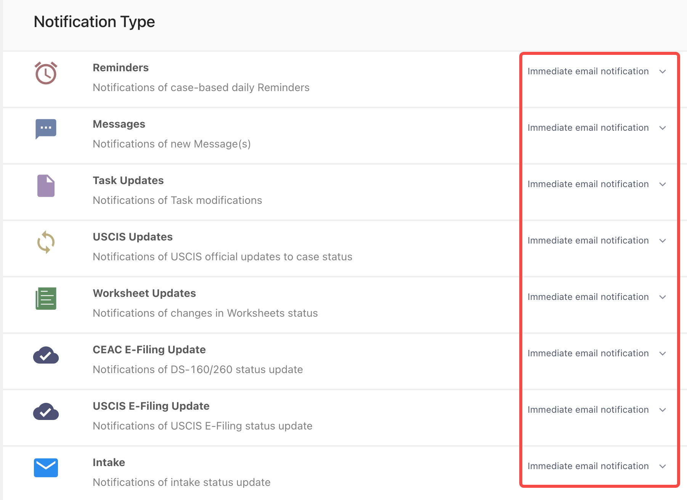687x500 pixels.
Task: Click 'Notifications of USCIS E-Filing status update'
Action: 202,426
